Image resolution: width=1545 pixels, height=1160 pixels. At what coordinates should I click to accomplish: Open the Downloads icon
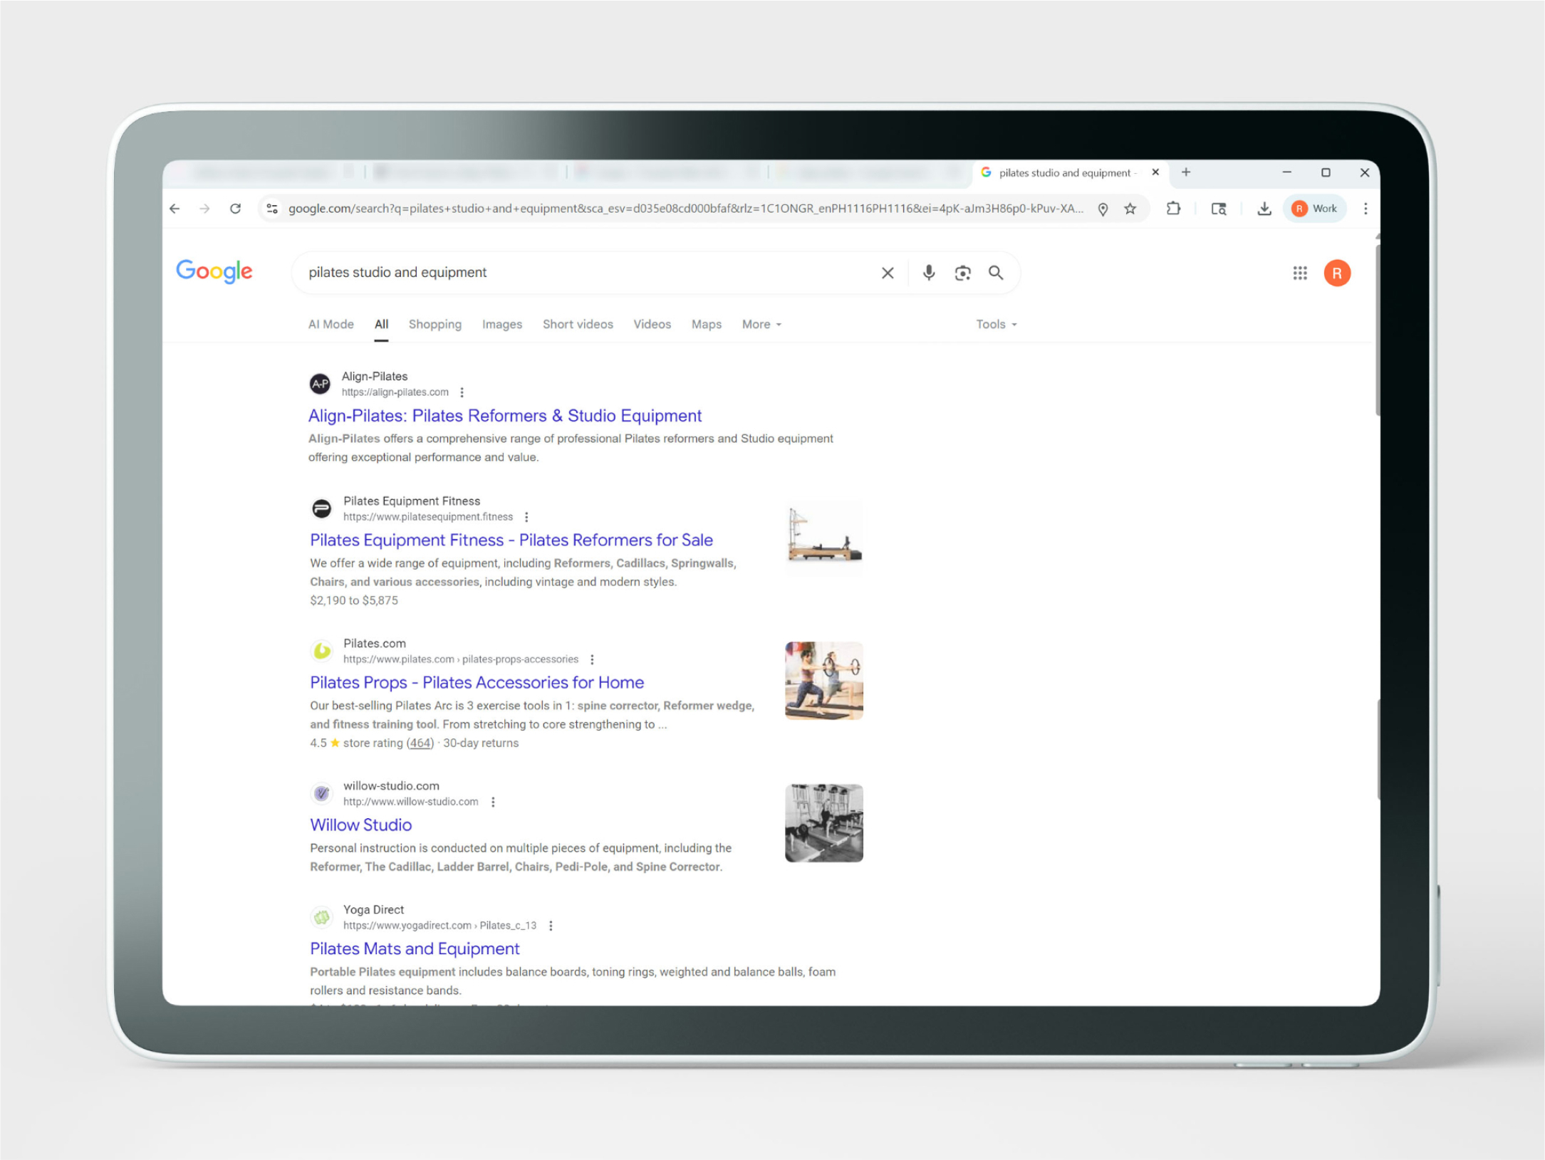(x=1264, y=209)
